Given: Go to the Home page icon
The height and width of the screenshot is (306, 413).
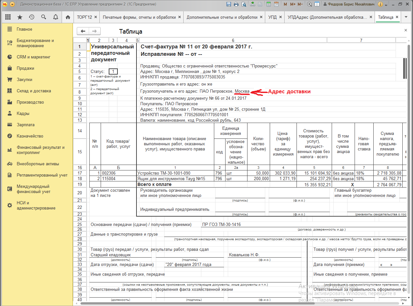Looking at the screenshot, I should [x=68, y=17].
